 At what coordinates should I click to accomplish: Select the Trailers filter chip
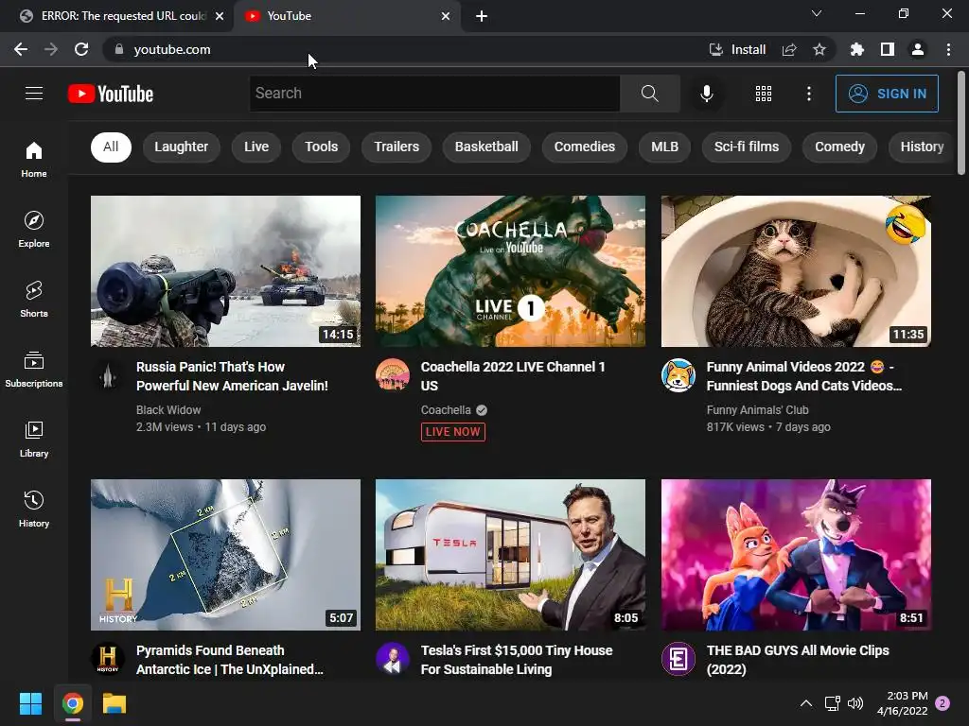click(x=396, y=147)
